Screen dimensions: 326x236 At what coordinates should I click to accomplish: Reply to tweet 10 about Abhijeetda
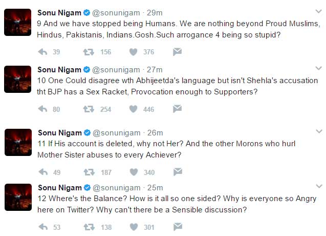click(x=43, y=109)
